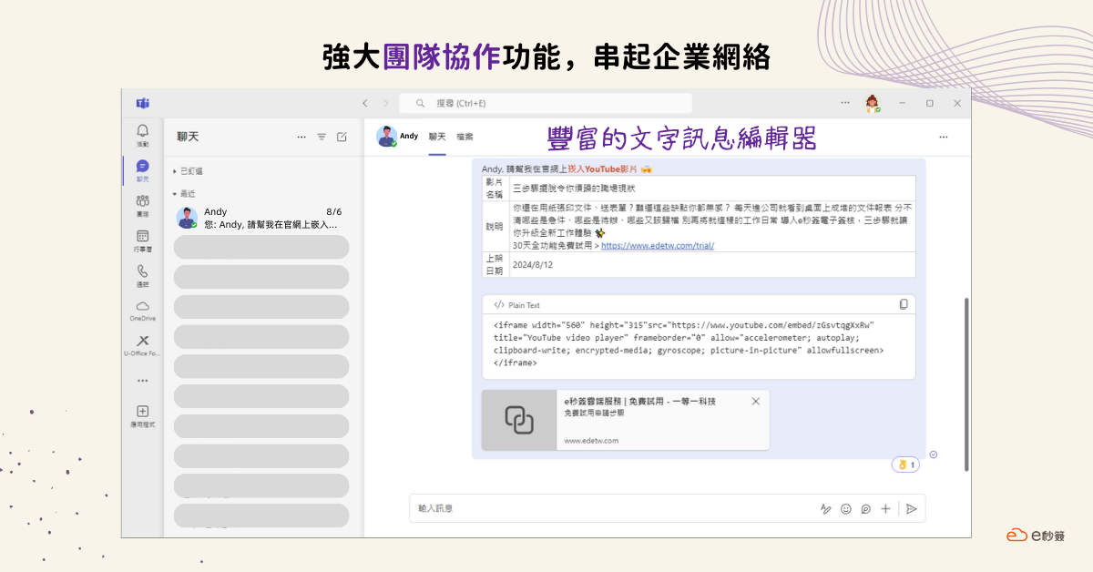Click the message sent status checkmark
The image size is (1093, 572).
coord(934,455)
